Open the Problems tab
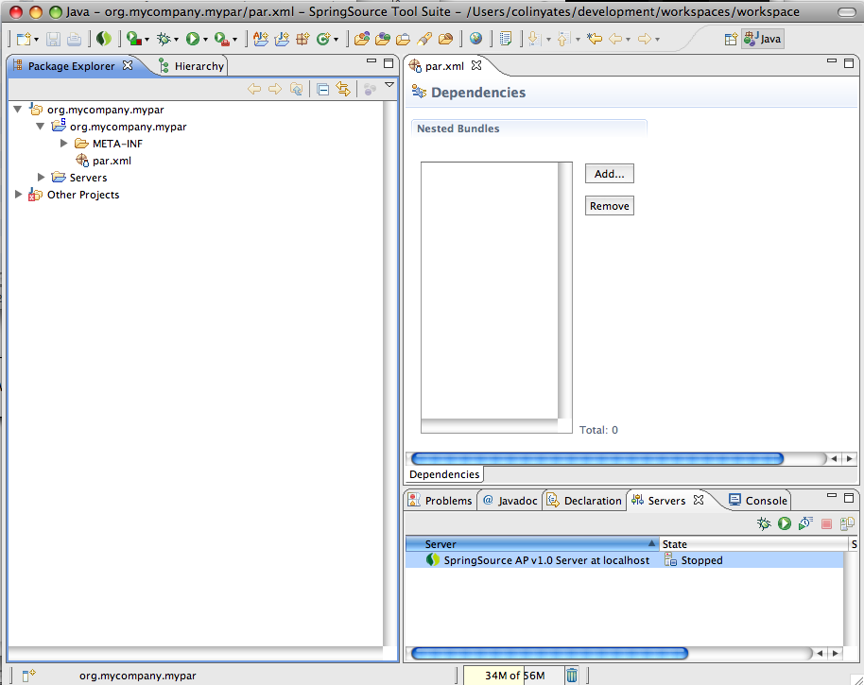 click(x=441, y=501)
